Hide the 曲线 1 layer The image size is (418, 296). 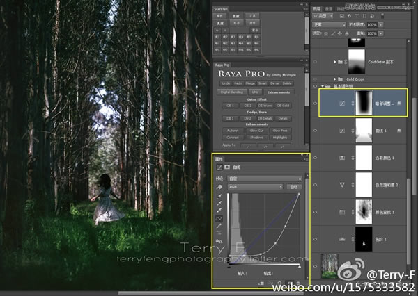tap(315, 131)
